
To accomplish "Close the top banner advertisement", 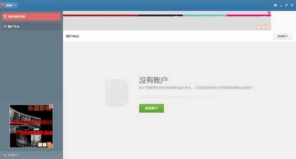I will [x=269, y=13].
